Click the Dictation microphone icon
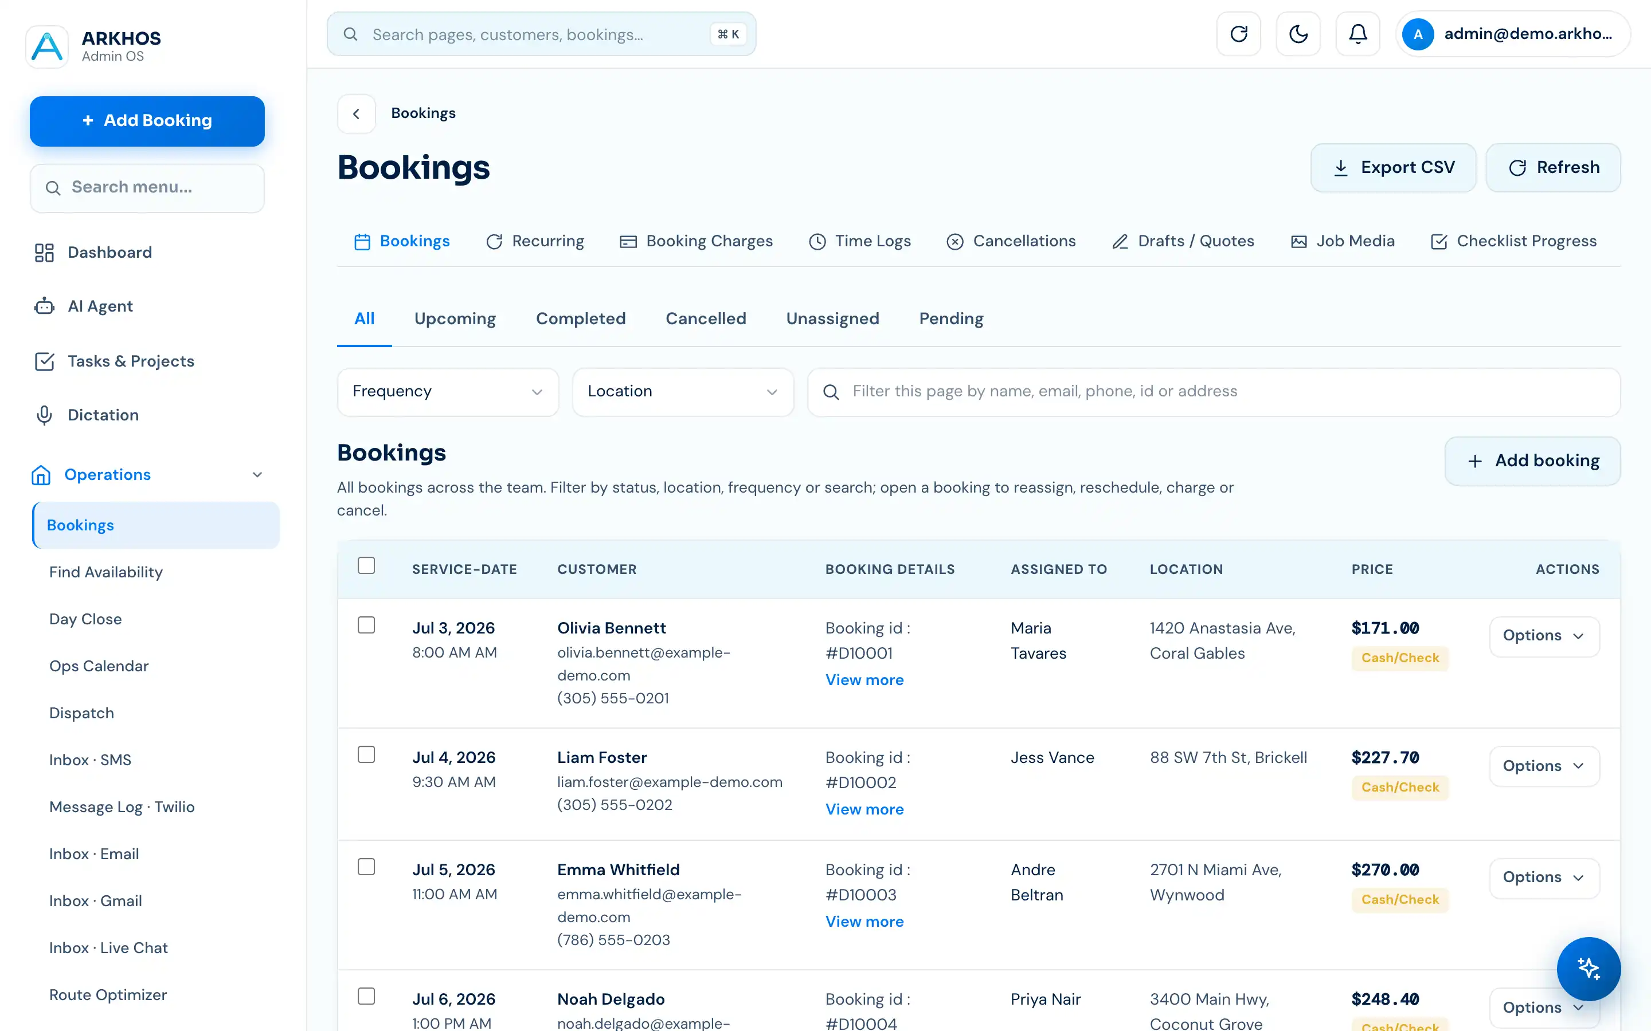The height and width of the screenshot is (1031, 1651). pos(44,415)
